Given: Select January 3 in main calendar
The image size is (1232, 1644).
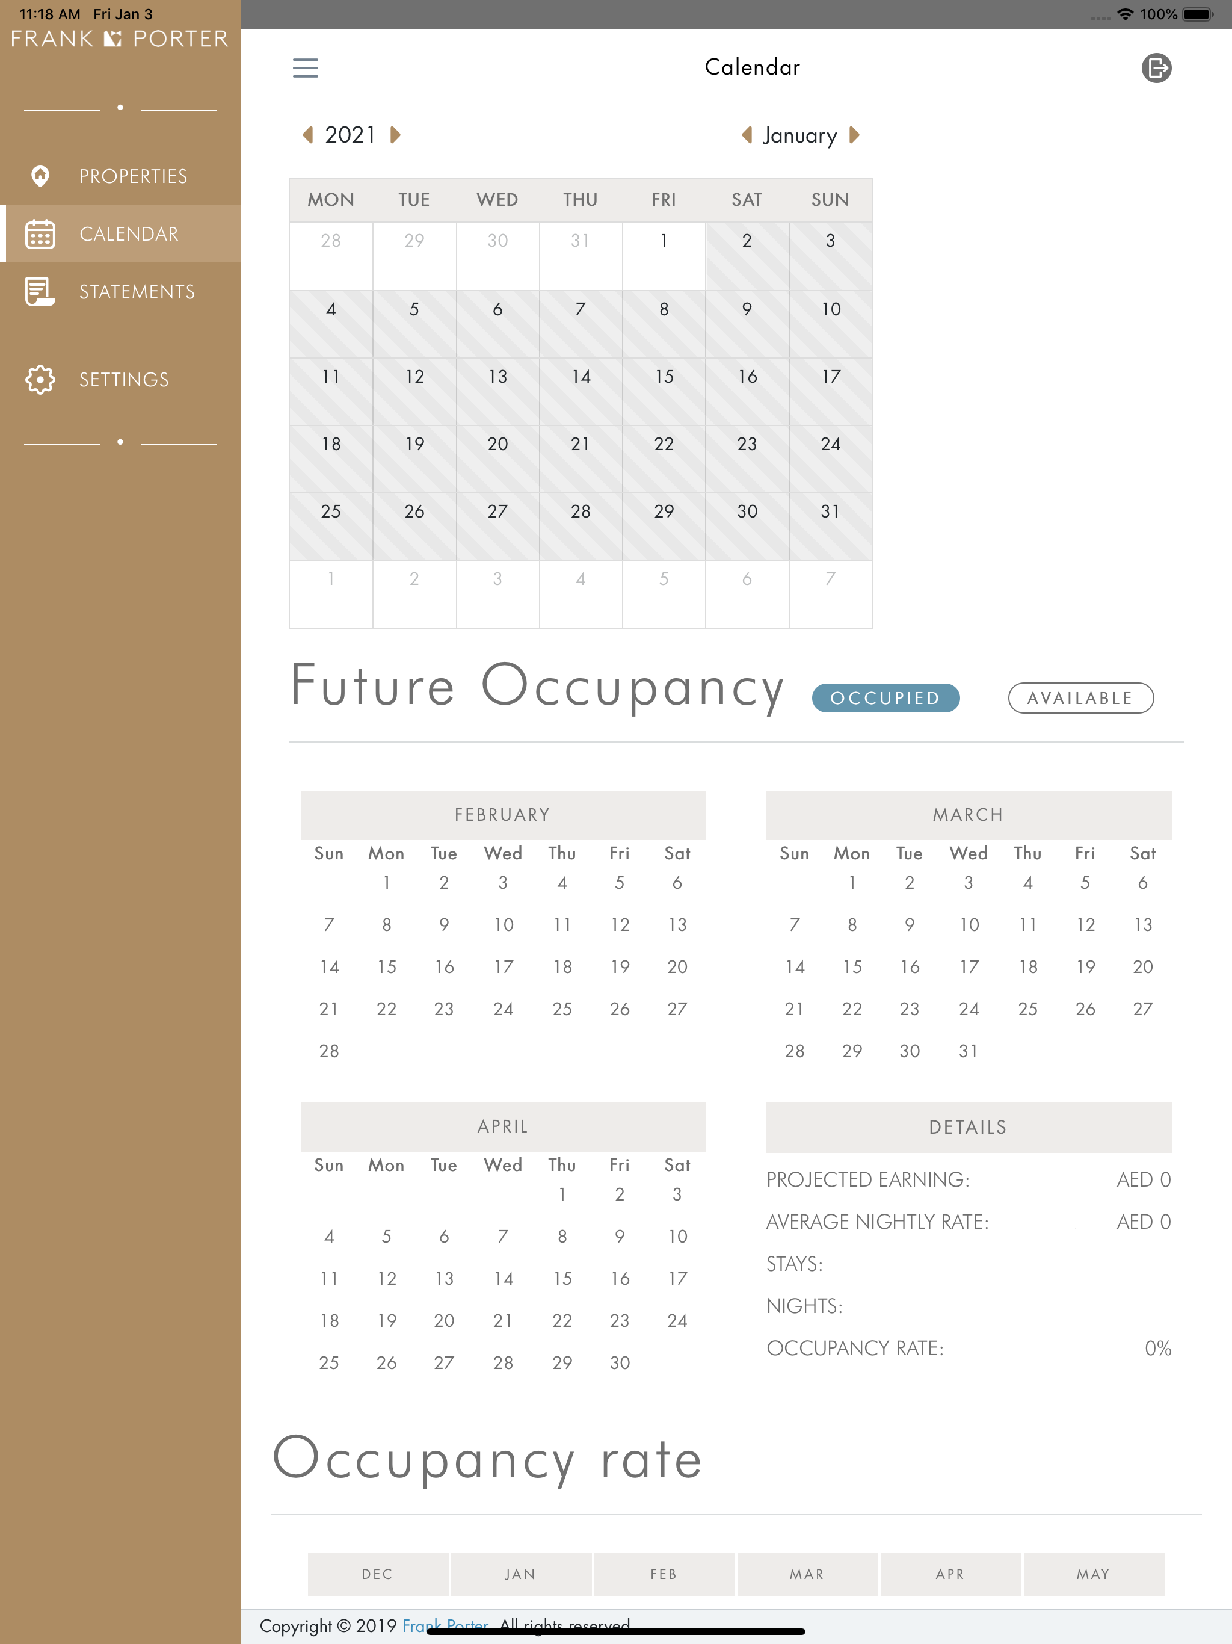Looking at the screenshot, I should point(831,256).
